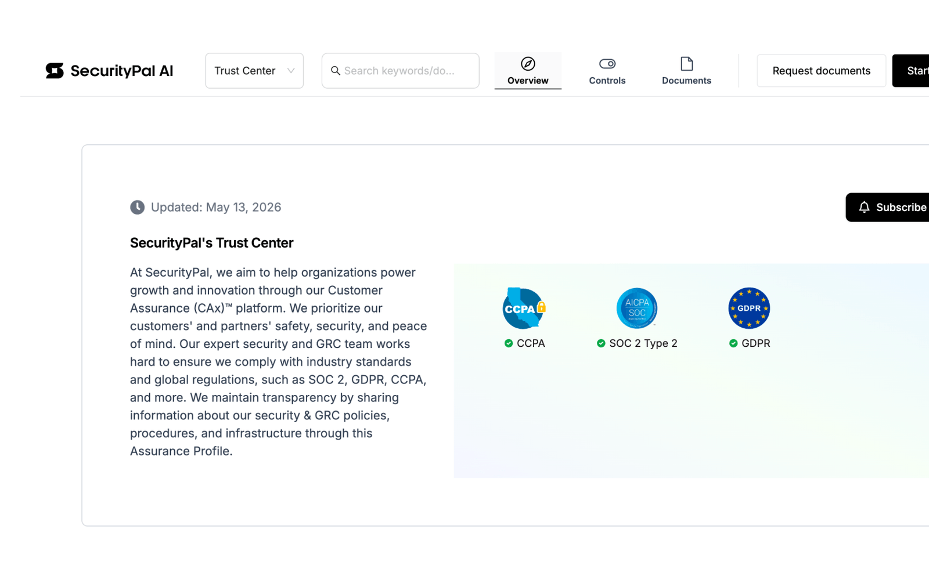
Task: Click the black Start button at top right
Action: click(910, 71)
